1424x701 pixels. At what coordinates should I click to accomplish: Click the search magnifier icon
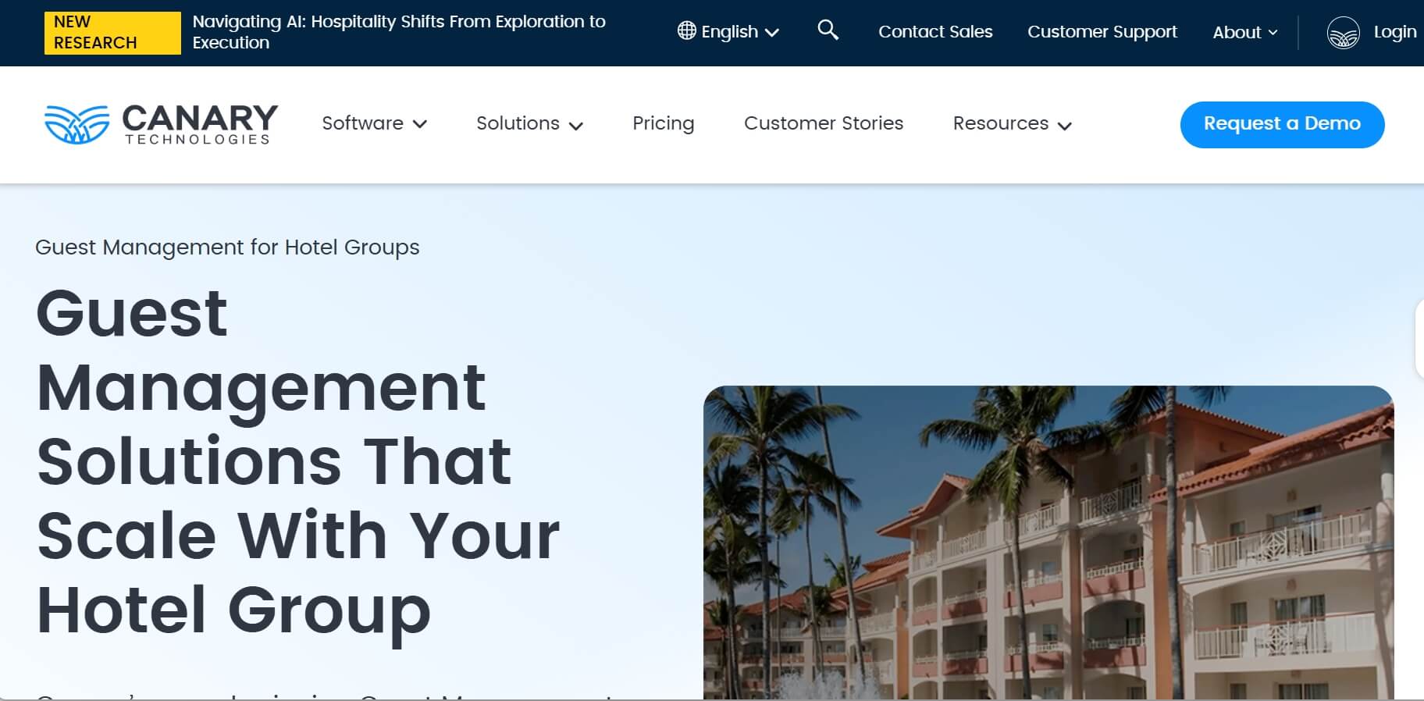(x=828, y=30)
